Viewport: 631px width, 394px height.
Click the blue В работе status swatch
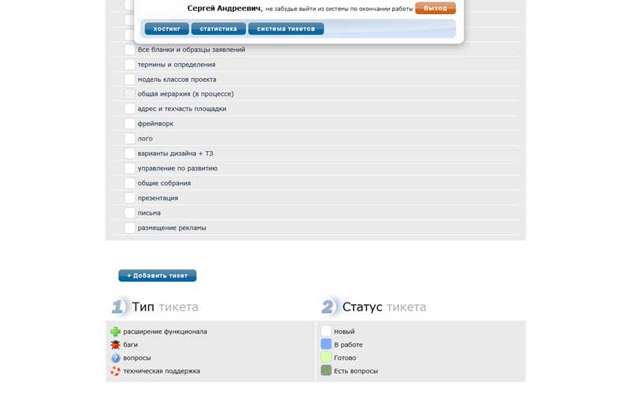click(326, 344)
